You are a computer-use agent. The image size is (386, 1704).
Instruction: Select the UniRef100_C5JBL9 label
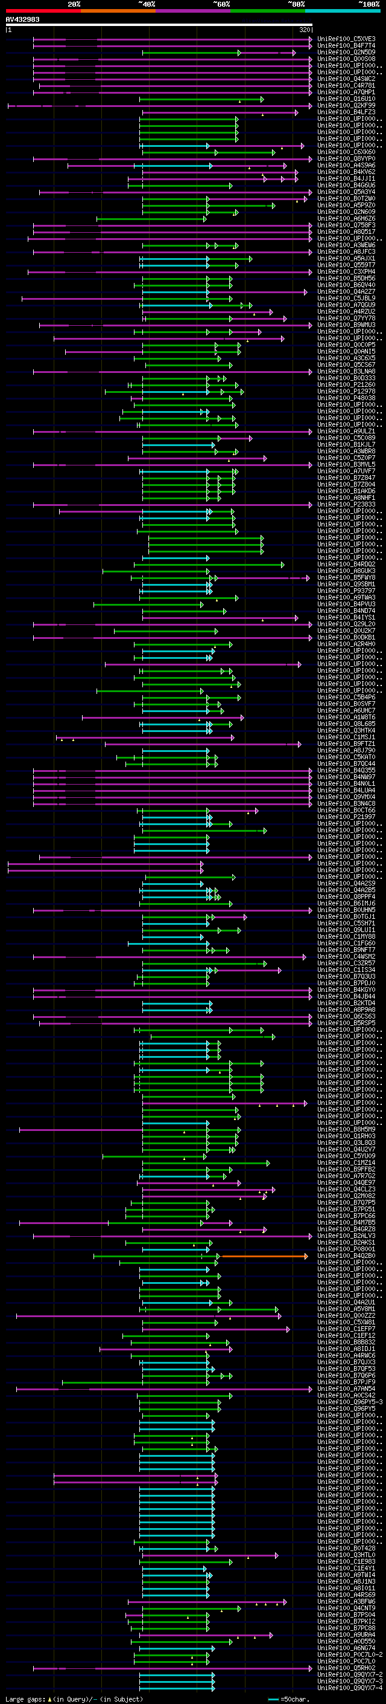(x=346, y=299)
